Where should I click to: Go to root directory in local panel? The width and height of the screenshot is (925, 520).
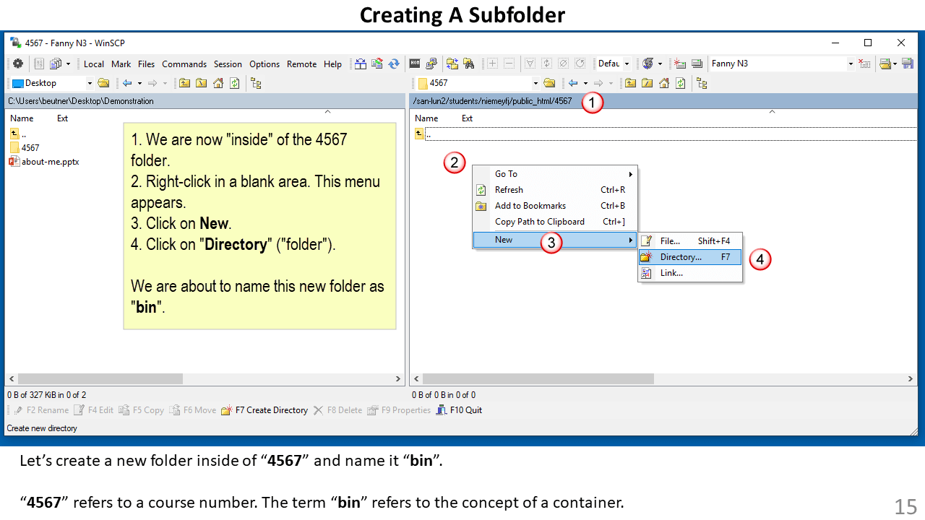(x=202, y=83)
